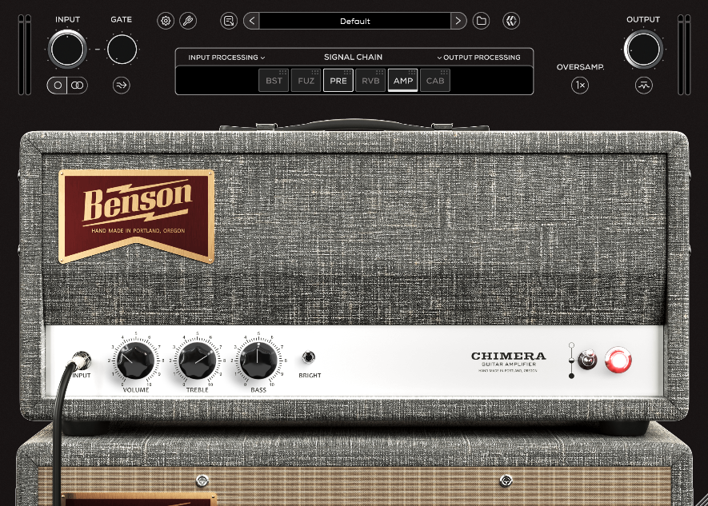708x506 pixels.
Task: Enable the FUZ block in the signal chain
Action: coord(306,80)
